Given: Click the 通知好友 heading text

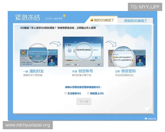Looking at the screenshot, I should 36,71.
